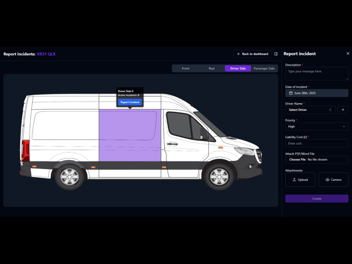Screen dimensions: 352x264
Task: Click the Upload attachments button
Action: (x=300, y=180)
